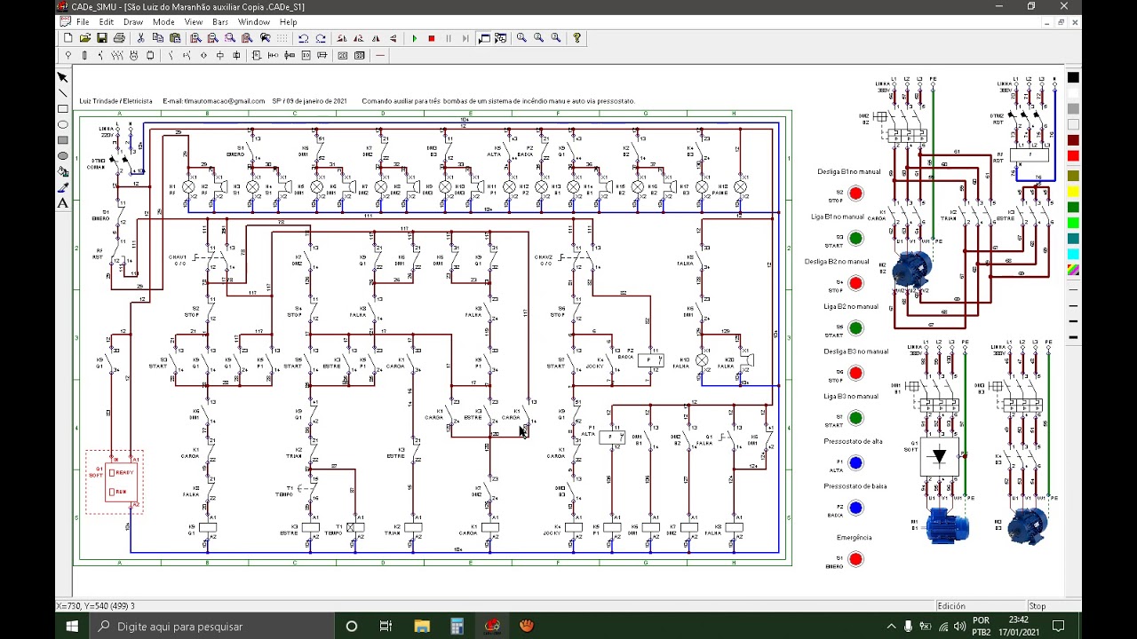This screenshot has height=639, width=1137.
Task: Click the taskbar search box
Action: [x=211, y=626]
